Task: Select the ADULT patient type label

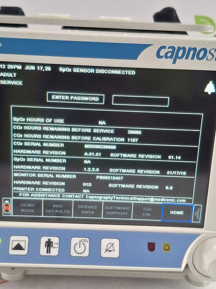Action: (x=8, y=75)
